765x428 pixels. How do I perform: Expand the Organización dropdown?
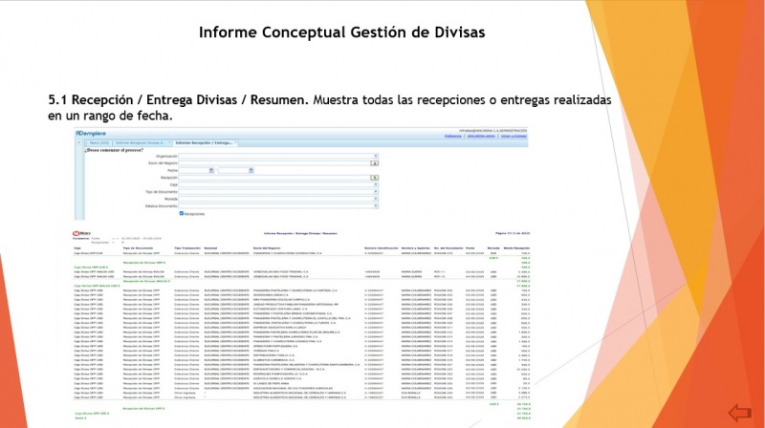(376, 155)
